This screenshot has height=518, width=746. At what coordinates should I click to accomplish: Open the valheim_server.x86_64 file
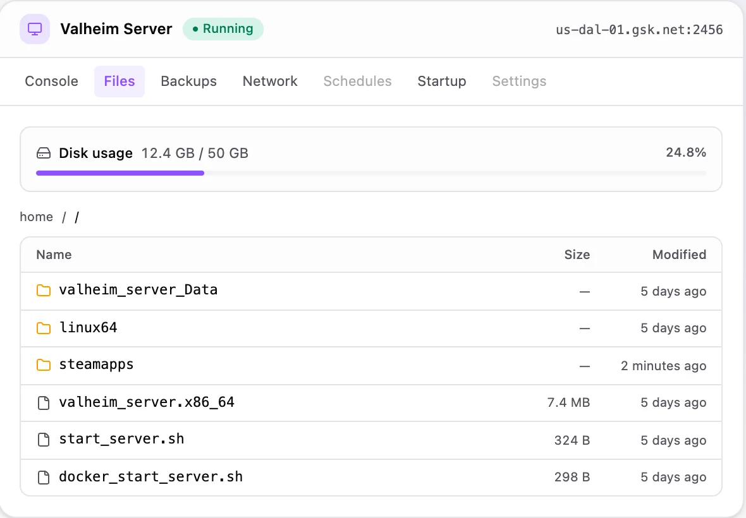tap(147, 402)
